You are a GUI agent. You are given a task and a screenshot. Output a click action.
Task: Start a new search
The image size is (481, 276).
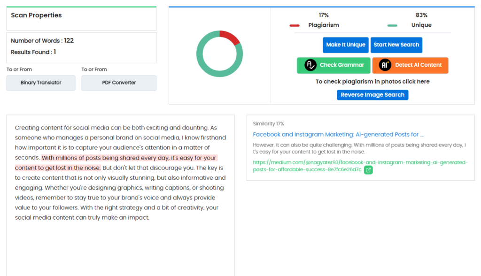point(396,45)
